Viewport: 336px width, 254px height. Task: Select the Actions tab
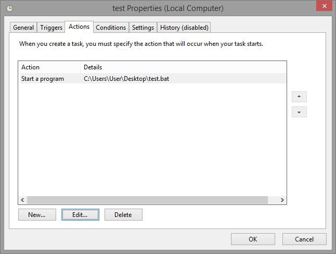coord(79,27)
